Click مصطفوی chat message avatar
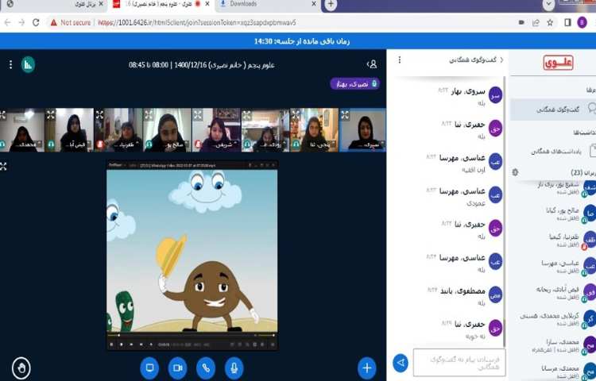Screen dimensions: 596x381 pos(495,295)
